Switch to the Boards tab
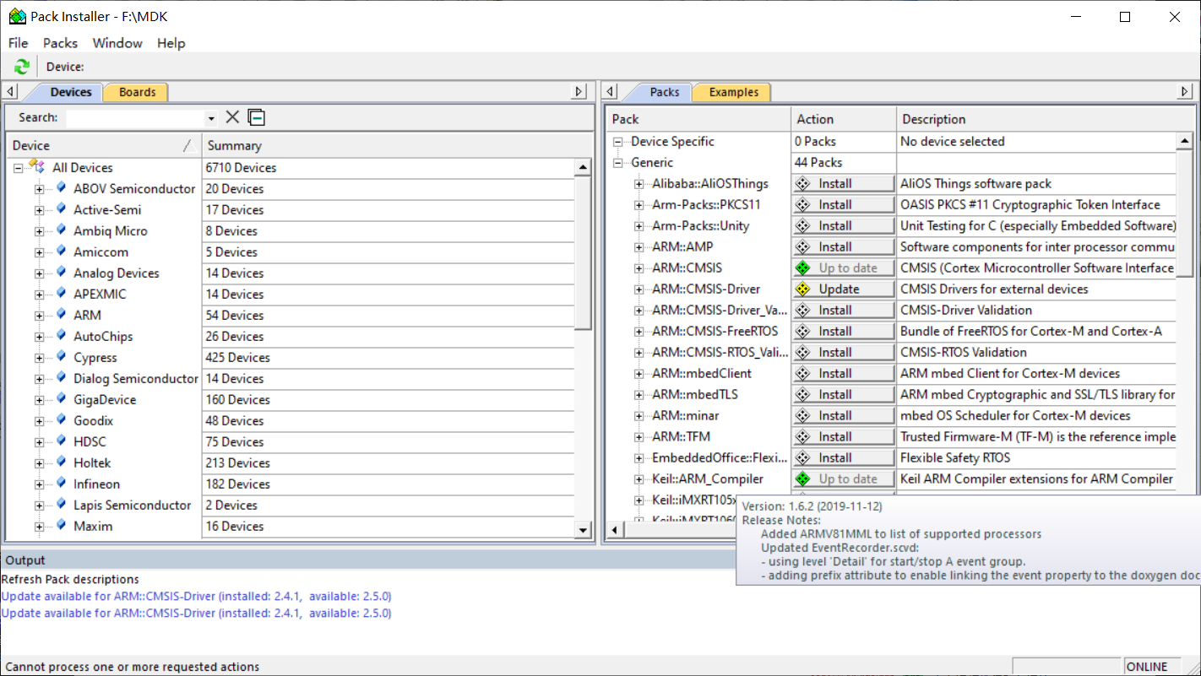 (137, 92)
